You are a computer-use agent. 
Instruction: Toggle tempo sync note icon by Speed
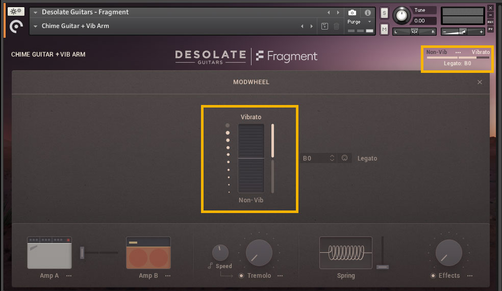[x=210, y=266]
